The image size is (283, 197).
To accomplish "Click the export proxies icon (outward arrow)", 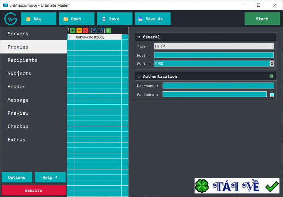I will 100,31.
